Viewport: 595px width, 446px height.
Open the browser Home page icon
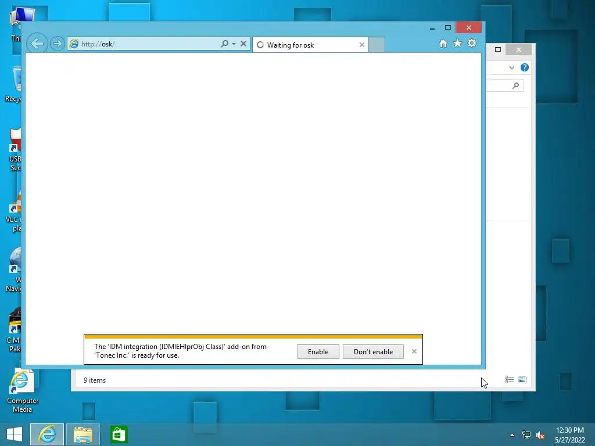[x=443, y=43]
